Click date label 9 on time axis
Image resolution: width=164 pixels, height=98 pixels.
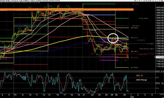tap(23, 95)
